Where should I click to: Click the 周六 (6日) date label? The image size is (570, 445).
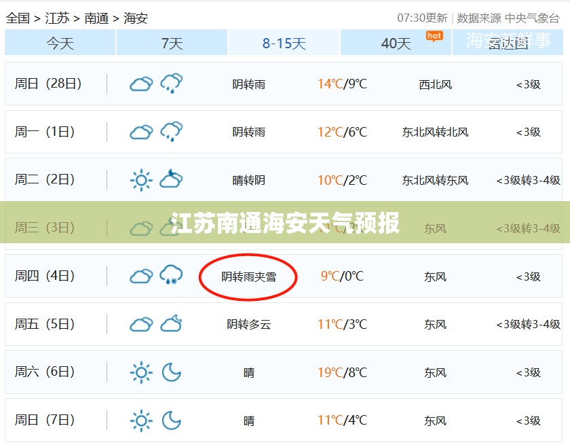point(45,372)
